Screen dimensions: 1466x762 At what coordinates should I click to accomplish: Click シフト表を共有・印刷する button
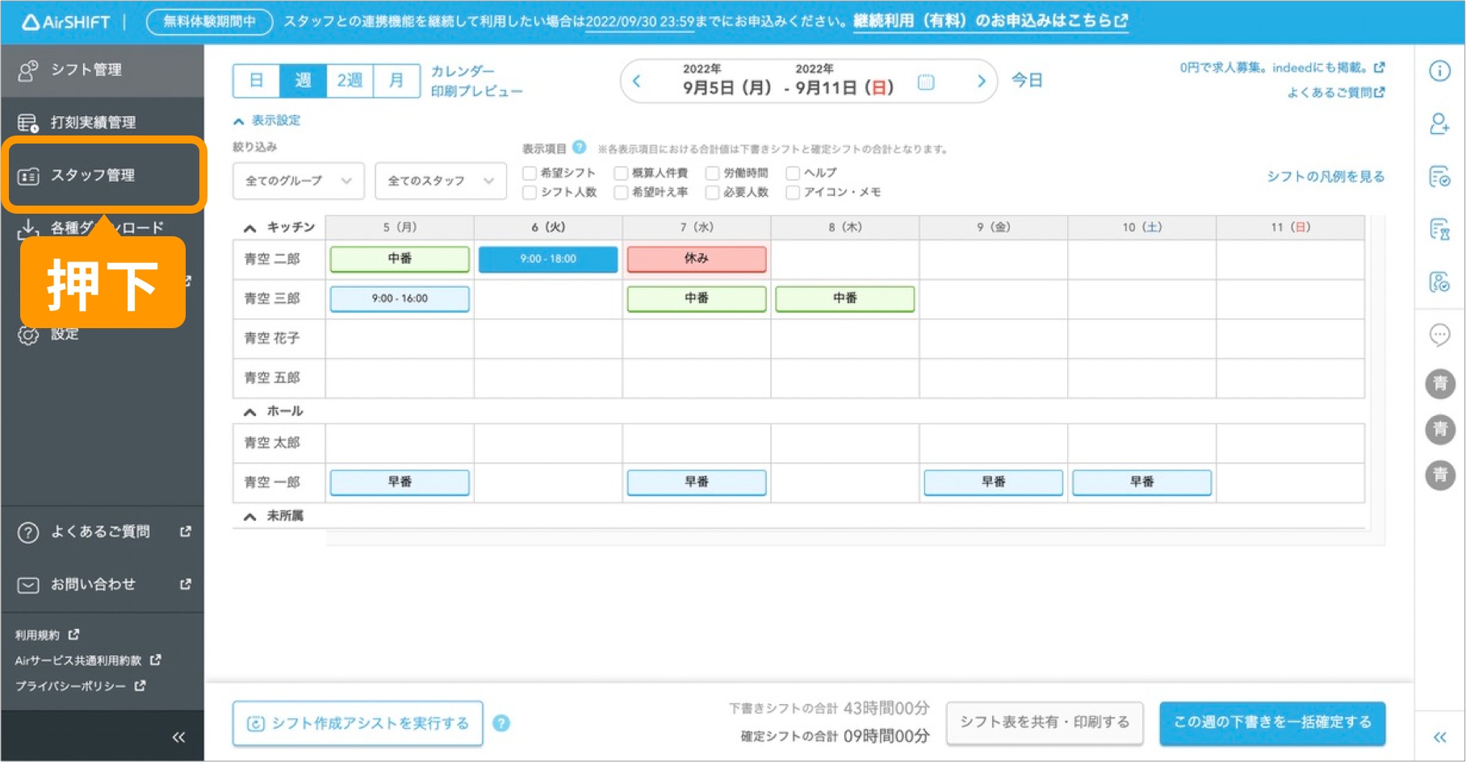1044,722
